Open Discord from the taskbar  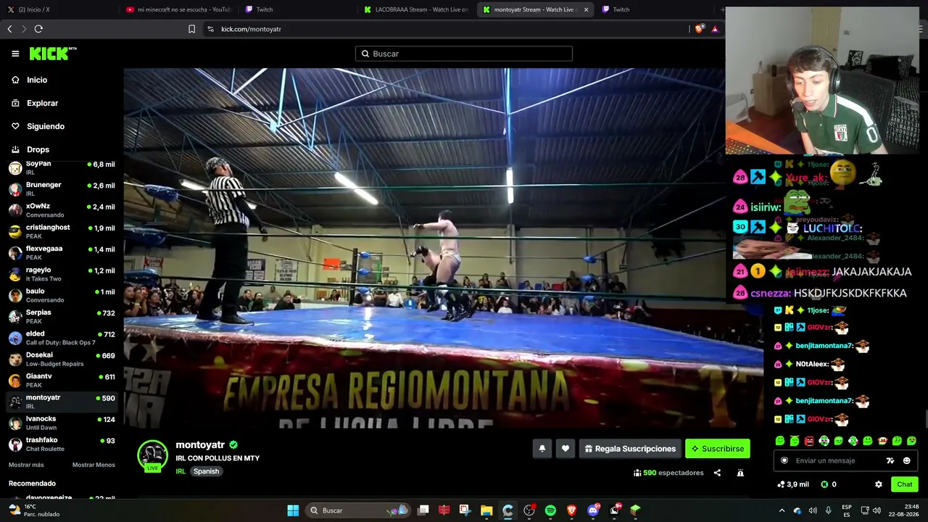tap(593, 510)
